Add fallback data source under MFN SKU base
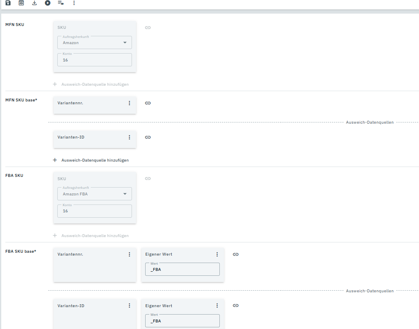 [x=91, y=160]
